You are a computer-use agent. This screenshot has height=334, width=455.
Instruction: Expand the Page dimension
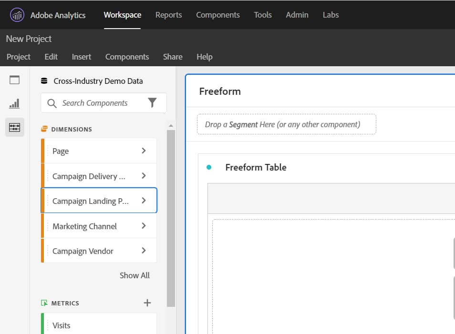pyautogui.click(x=143, y=151)
